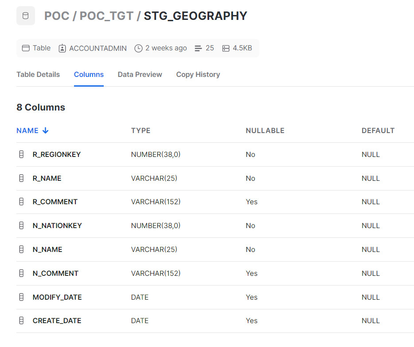Select the Columns tab
The height and width of the screenshot is (347, 414).
pyautogui.click(x=89, y=75)
